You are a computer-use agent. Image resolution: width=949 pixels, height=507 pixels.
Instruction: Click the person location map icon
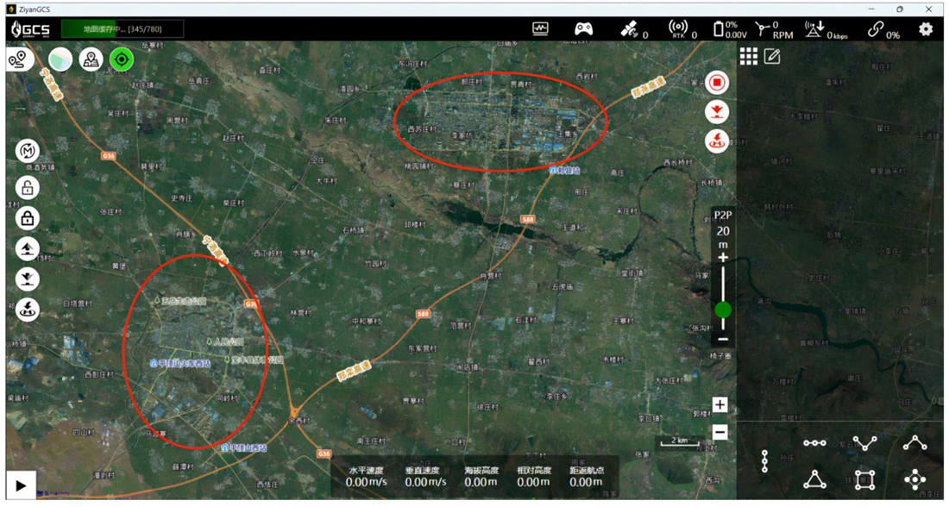(91, 59)
